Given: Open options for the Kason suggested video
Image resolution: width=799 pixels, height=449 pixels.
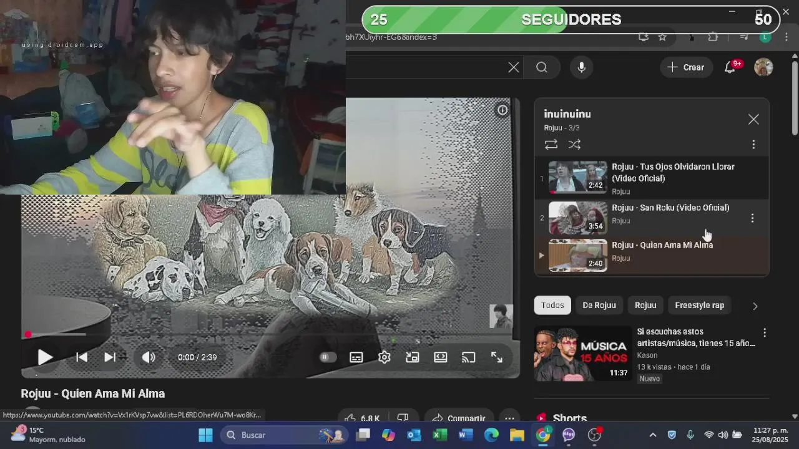Looking at the screenshot, I should 765,333.
